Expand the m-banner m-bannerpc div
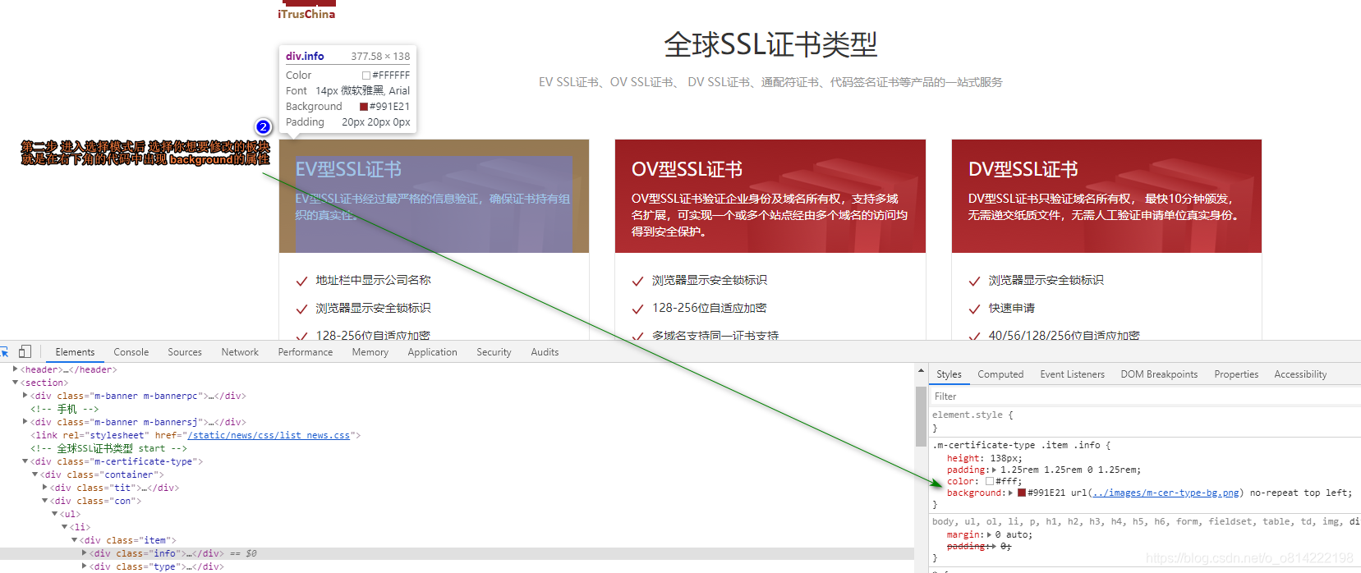Image resolution: width=1361 pixels, height=573 pixels. 25,396
